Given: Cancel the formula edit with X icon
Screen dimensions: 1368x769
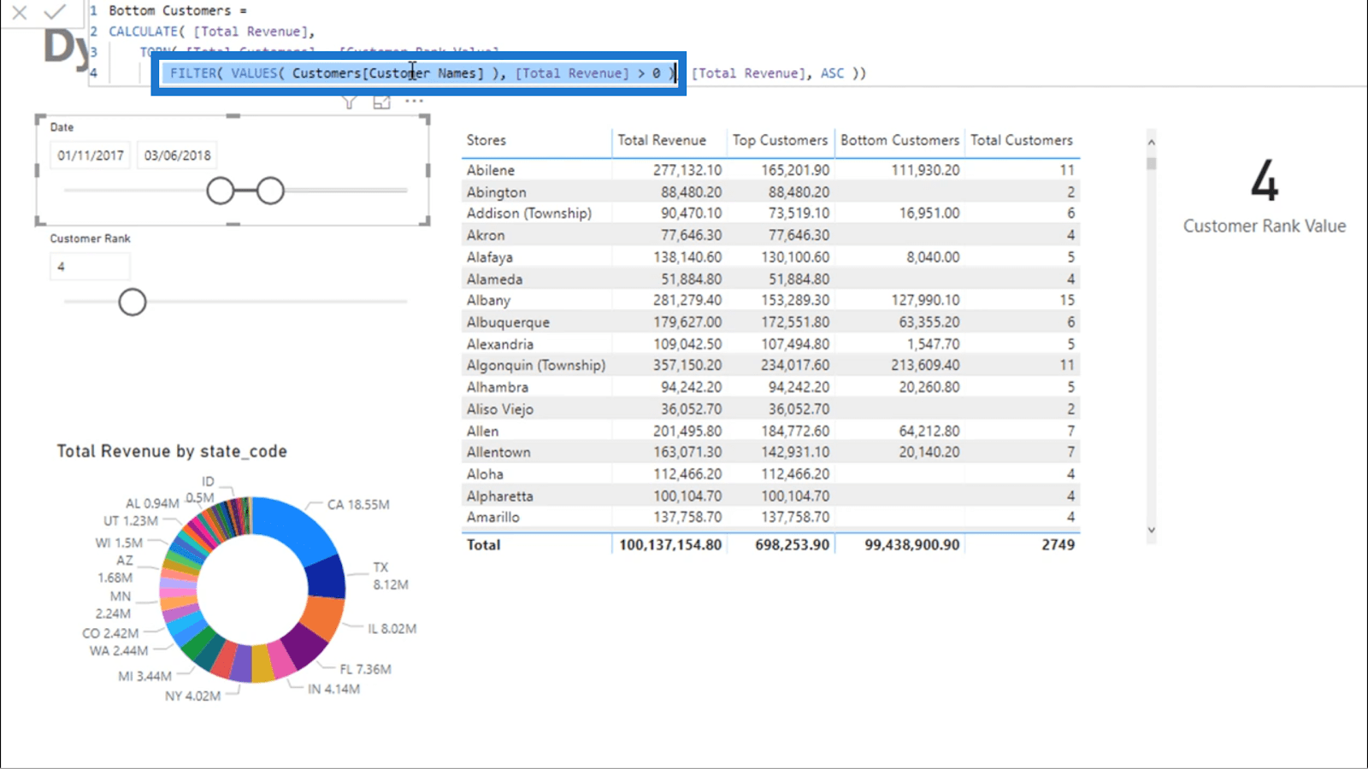Looking at the screenshot, I should click(x=20, y=12).
